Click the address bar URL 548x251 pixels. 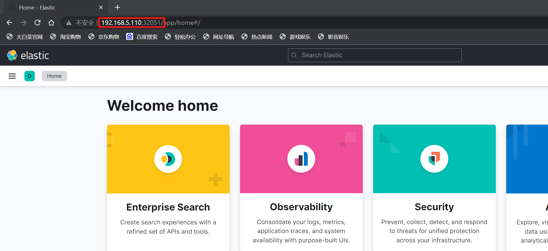pos(151,23)
